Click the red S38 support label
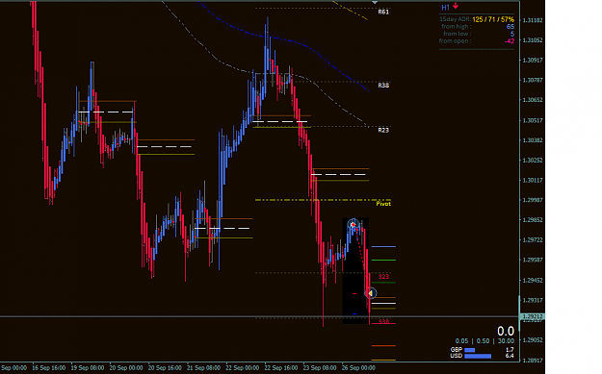602x374 pixels. (383, 321)
